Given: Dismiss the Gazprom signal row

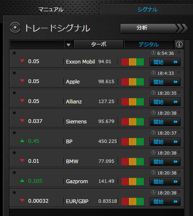Looking at the screenshot, I should 179,172.
